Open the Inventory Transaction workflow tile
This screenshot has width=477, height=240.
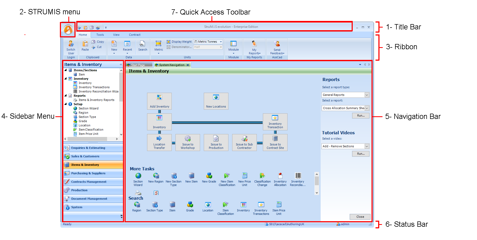[x=275, y=122]
